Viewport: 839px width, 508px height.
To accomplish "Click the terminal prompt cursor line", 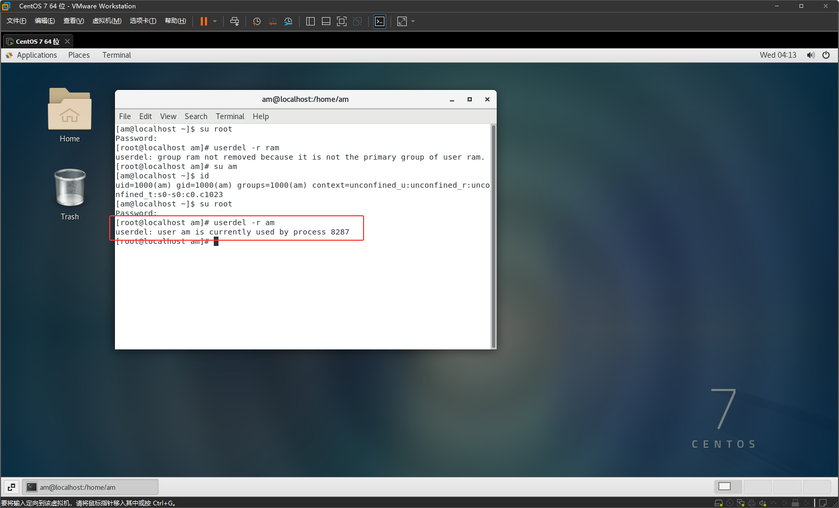I will coord(166,241).
